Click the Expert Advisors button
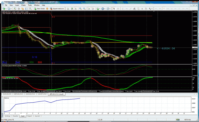 57,9
